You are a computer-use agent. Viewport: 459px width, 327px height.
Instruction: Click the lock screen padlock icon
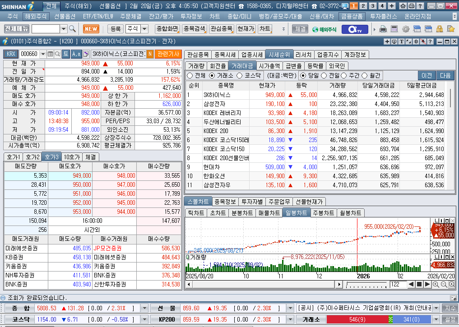tap(440, 29)
